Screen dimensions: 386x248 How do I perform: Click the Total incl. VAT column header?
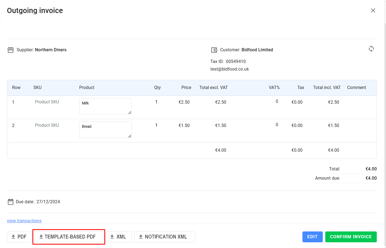click(x=327, y=88)
